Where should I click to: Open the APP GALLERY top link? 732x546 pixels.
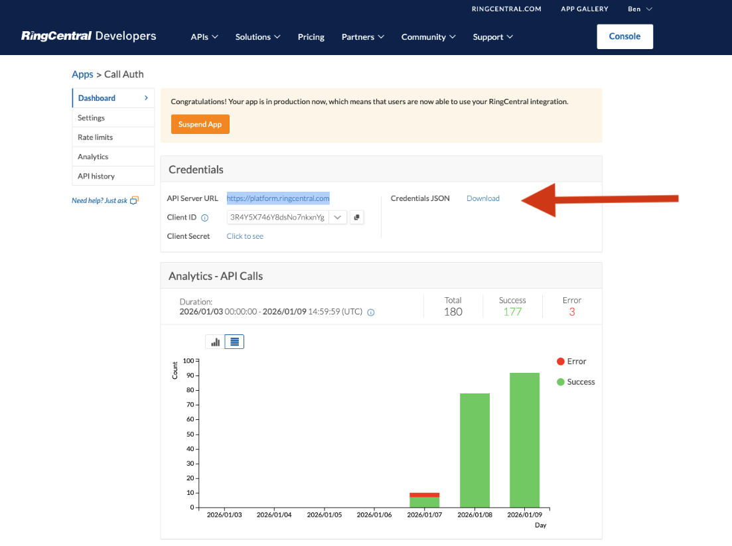pos(585,9)
